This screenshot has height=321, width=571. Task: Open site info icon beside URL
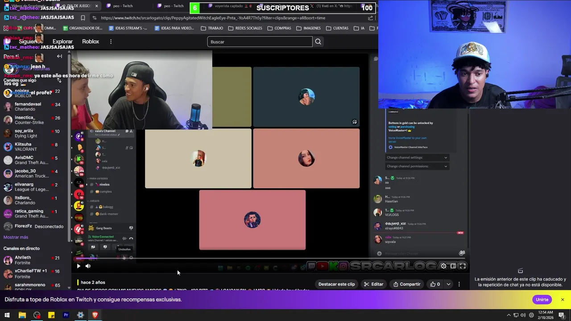94,18
